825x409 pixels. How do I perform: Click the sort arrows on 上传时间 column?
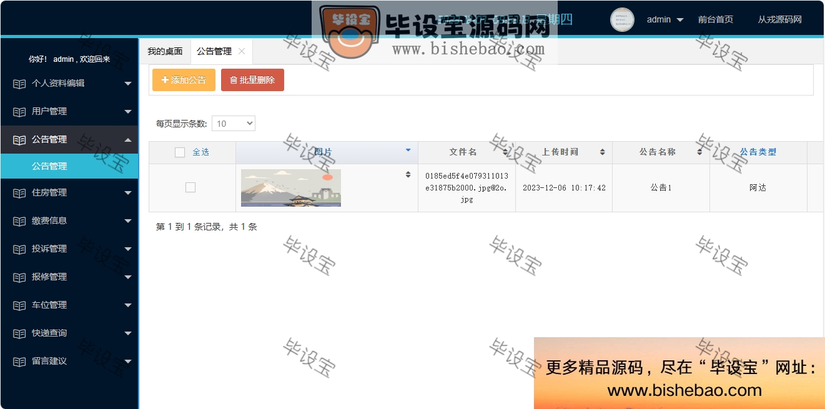point(603,152)
